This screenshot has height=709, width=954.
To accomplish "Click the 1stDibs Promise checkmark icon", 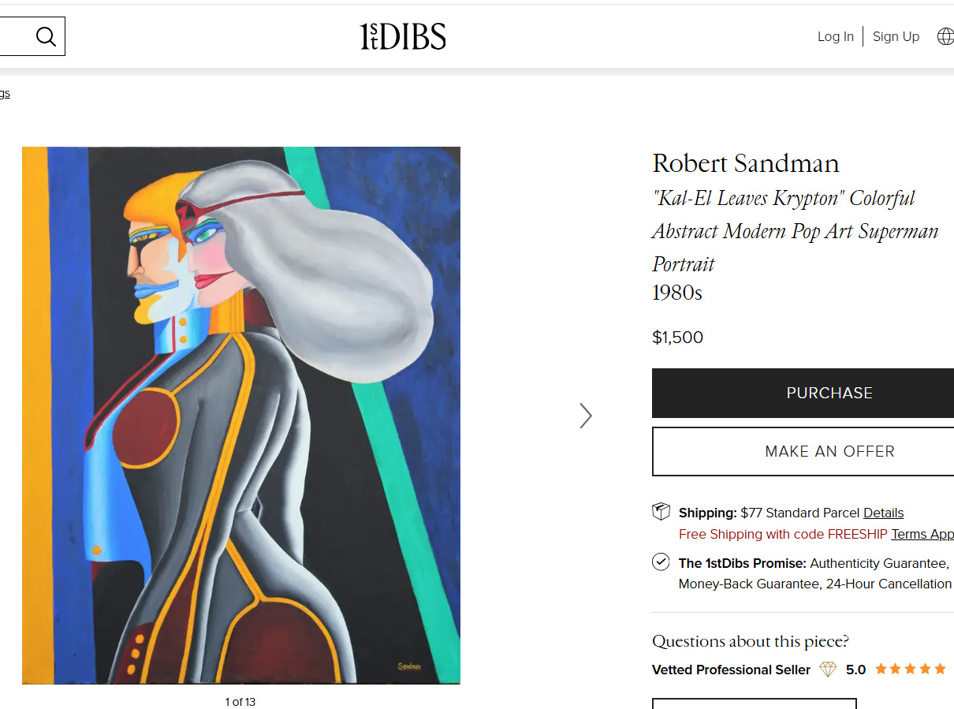I will click(x=661, y=562).
